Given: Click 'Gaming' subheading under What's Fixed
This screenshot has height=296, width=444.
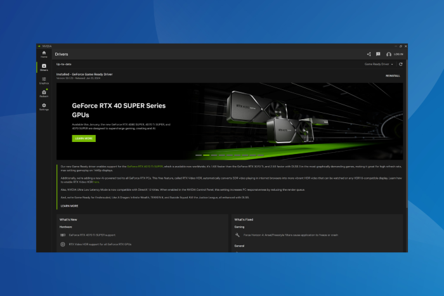Looking at the screenshot, I should point(239,227).
